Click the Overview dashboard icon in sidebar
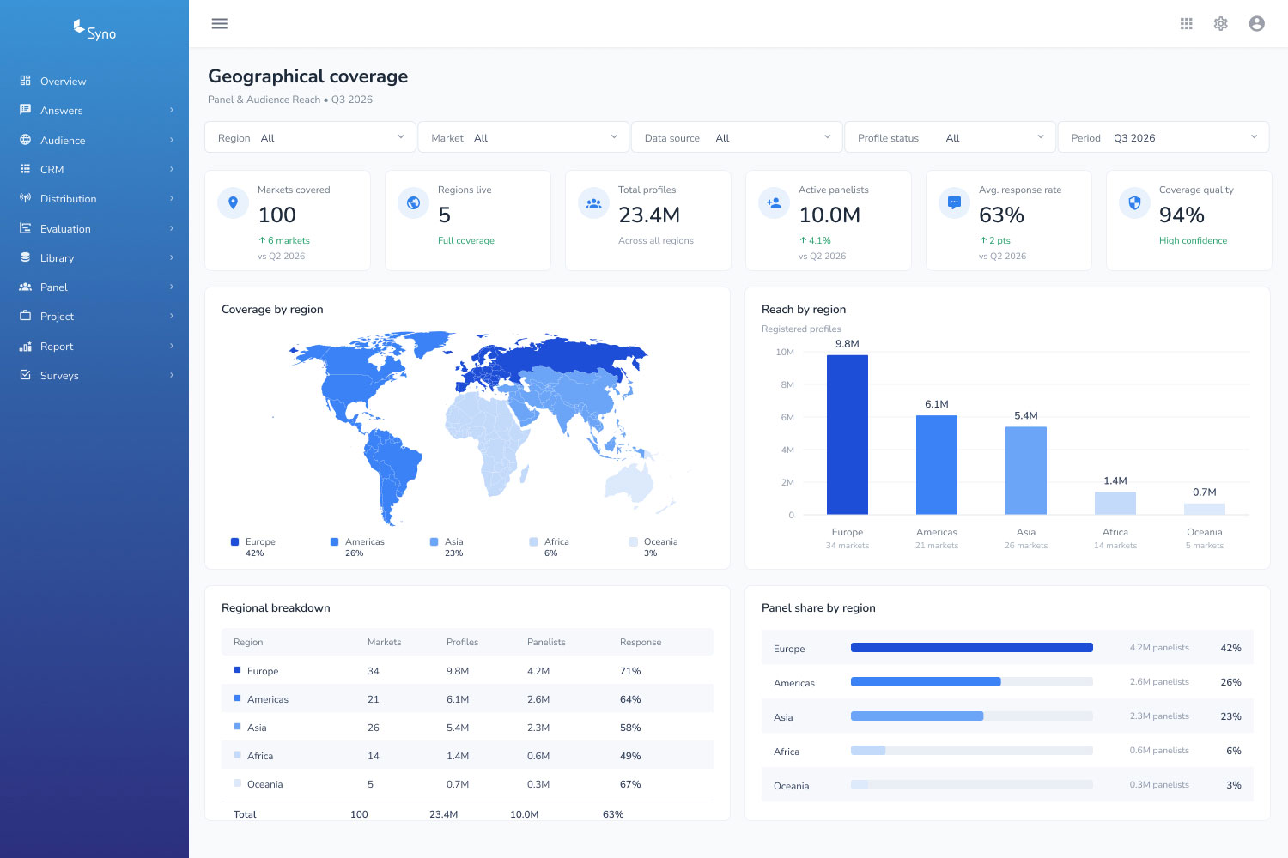1288x858 pixels. coord(26,81)
